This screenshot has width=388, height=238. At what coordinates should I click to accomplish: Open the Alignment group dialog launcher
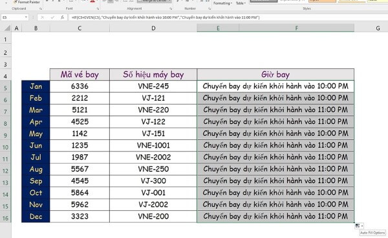[171, 8]
